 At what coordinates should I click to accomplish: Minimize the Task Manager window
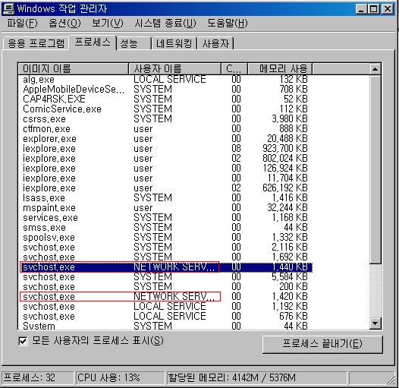pyautogui.click(x=361, y=9)
